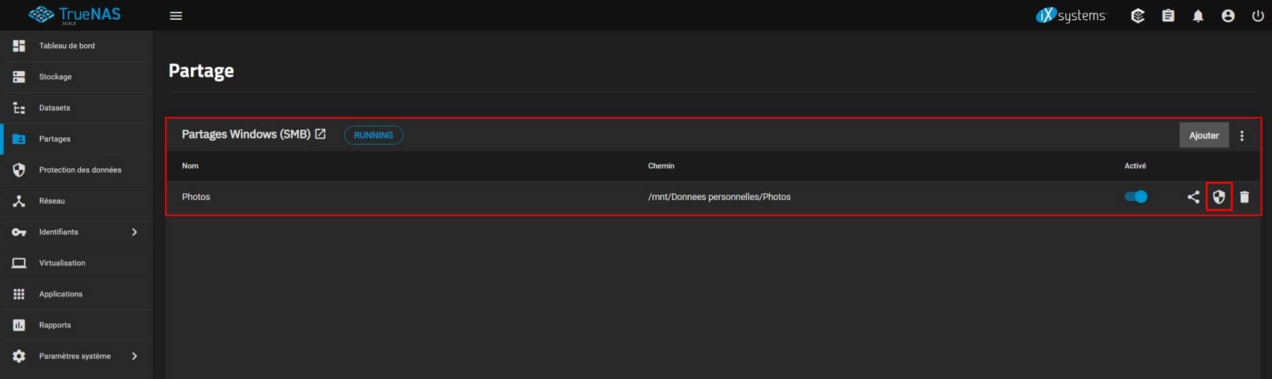Screen dimensions: 1272x379
Task: Click the power icon in top bar
Action: point(1257,16)
